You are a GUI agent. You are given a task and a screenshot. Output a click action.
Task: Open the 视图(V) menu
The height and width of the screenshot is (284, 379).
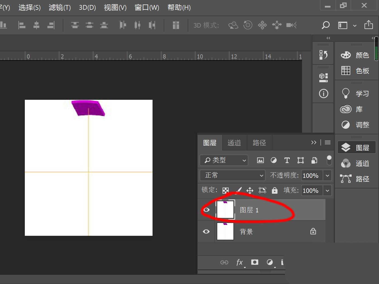coord(115,7)
